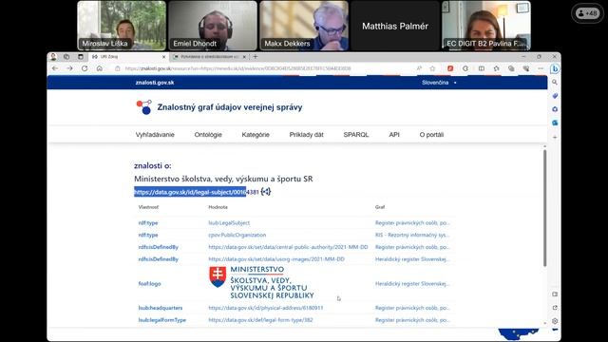Screen dimensions: 608x342
Task: Select Emiel Dhondt video tile
Action: [213, 26]
